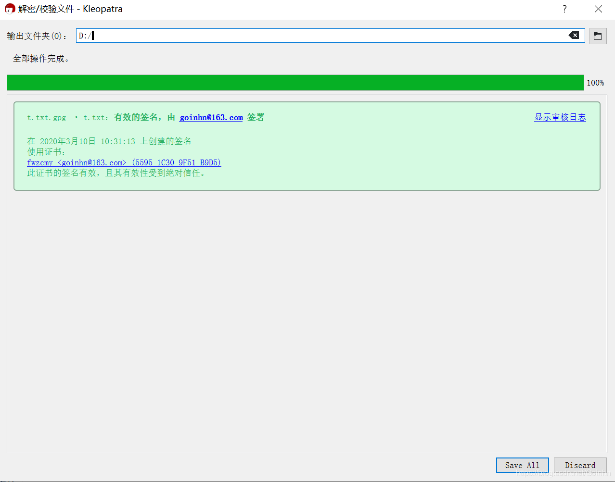Click the signature date '2020年3月10日 10:31:13' line

(109, 141)
